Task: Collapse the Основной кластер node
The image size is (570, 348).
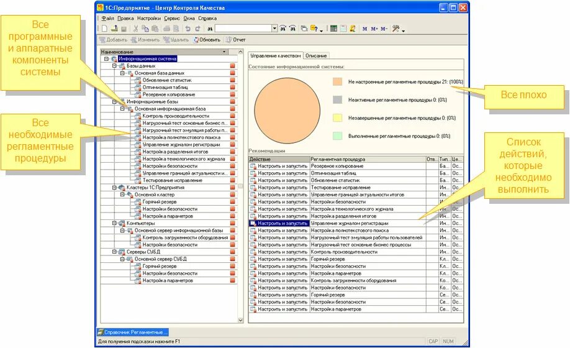Action: pyautogui.click(x=122, y=195)
